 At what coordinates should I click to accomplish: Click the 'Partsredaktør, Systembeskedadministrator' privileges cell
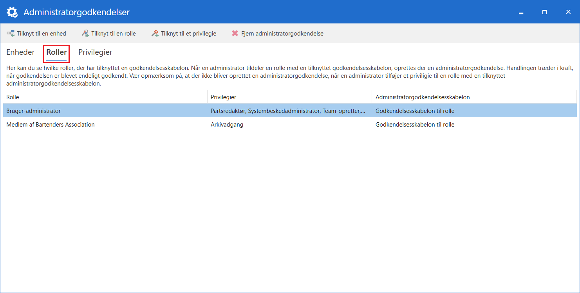(x=287, y=111)
